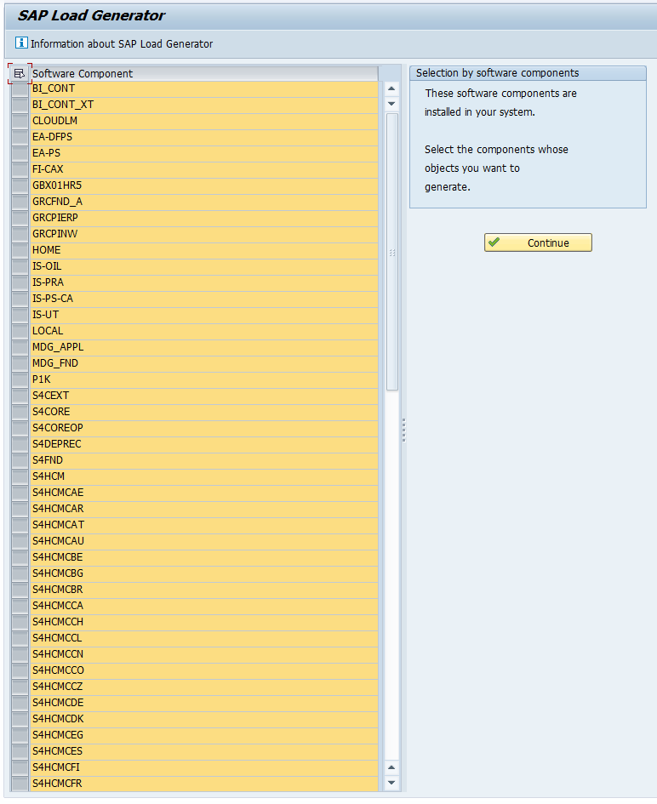The width and height of the screenshot is (657, 804).
Task: Click the MDG_APPL component text
Action: pyautogui.click(x=58, y=347)
